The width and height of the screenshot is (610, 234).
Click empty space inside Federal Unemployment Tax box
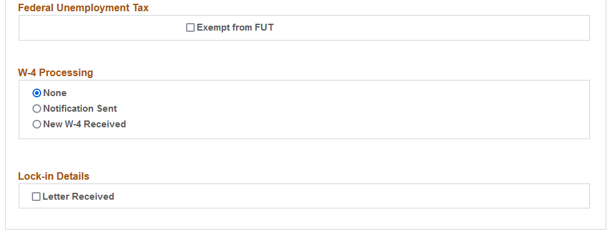coord(428,27)
